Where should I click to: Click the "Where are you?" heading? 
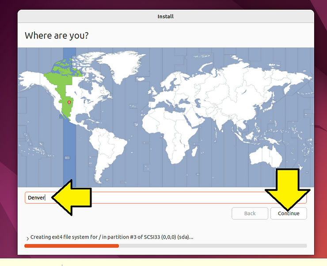pos(57,35)
